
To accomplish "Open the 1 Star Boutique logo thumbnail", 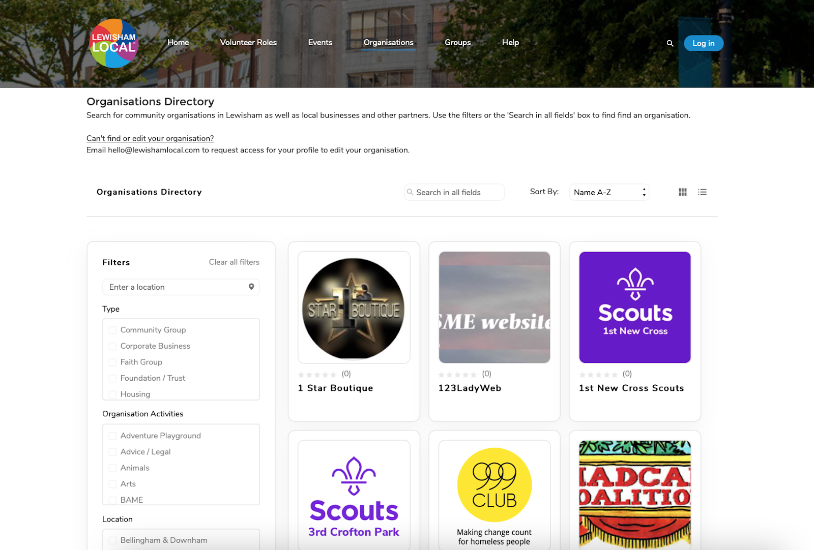I will (x=354, y=308).
